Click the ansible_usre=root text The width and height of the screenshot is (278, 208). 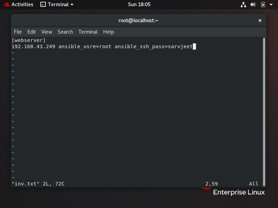(x=85, y=46)
